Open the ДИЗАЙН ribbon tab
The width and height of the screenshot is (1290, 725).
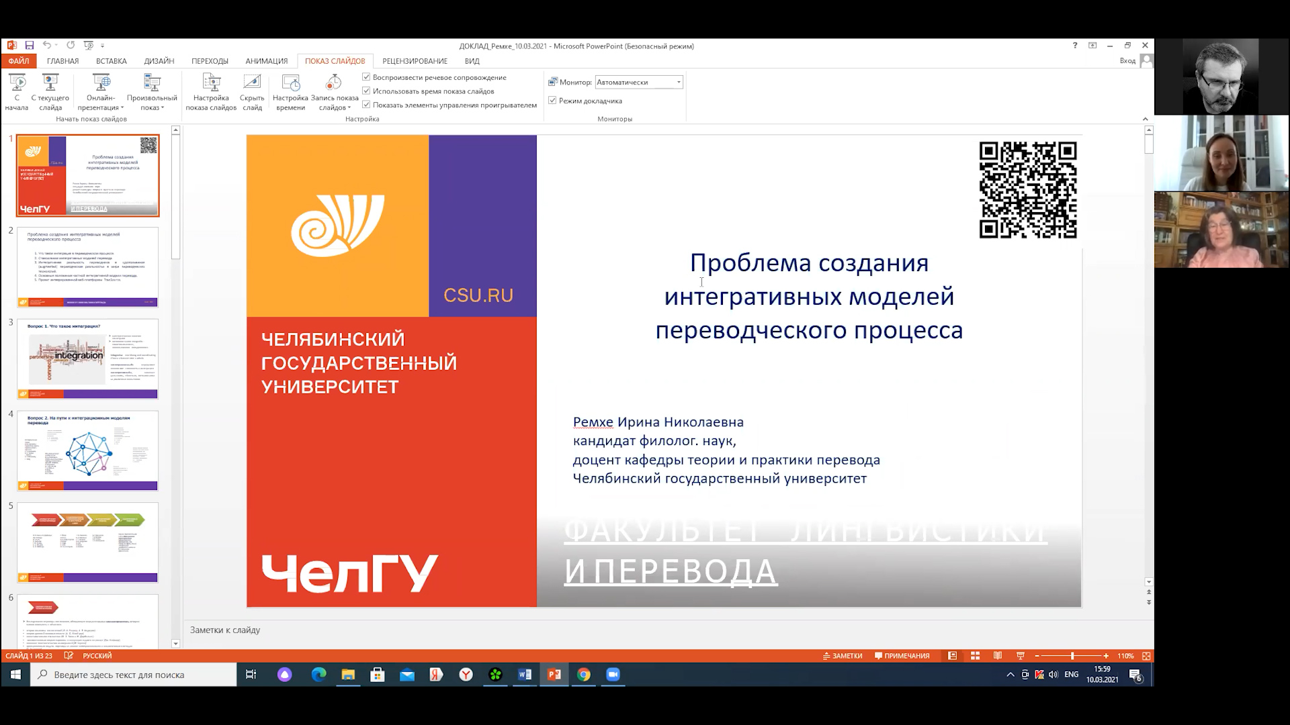coord(159,61)
